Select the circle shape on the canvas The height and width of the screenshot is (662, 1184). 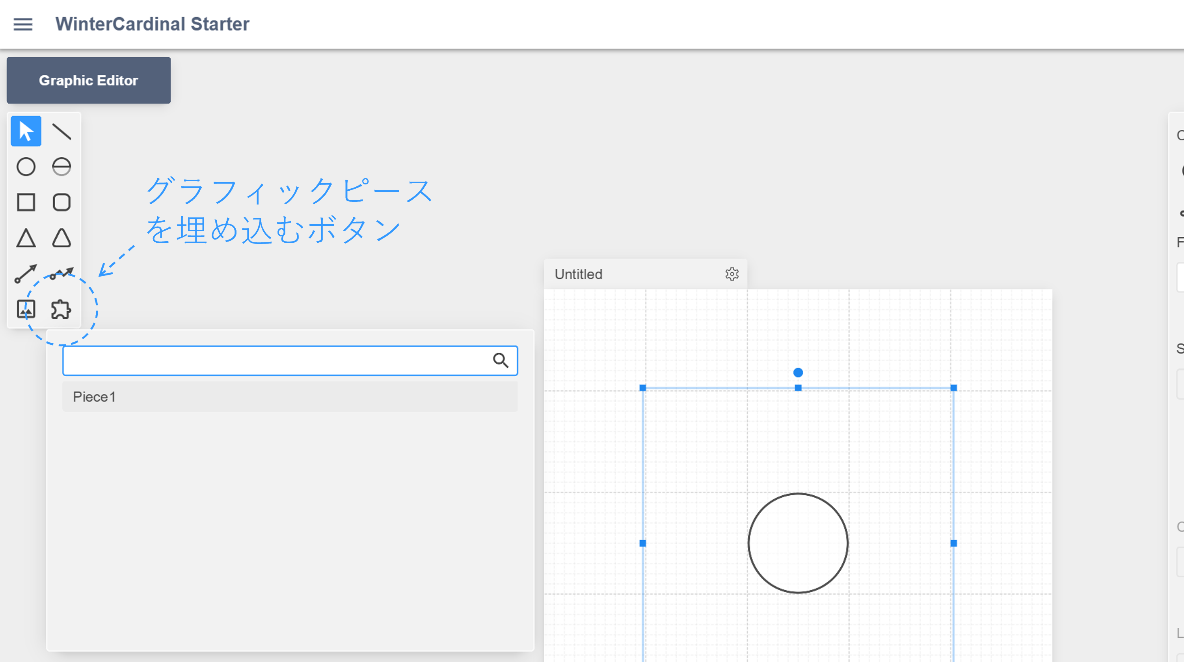pos(799,543)
